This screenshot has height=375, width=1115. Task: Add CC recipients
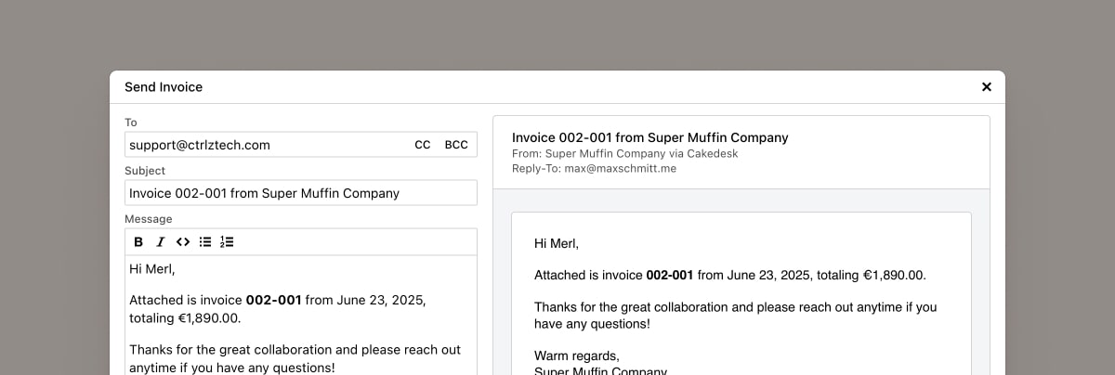[x=423, y=145]
